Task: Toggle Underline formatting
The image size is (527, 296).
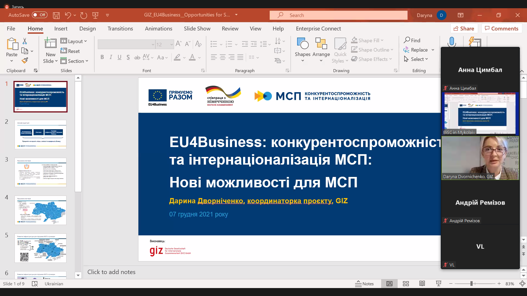Action: [x=119, y=57]
